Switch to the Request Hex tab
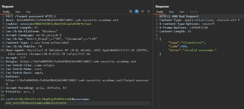Screen dimensions: 244x109 [28, 12]
